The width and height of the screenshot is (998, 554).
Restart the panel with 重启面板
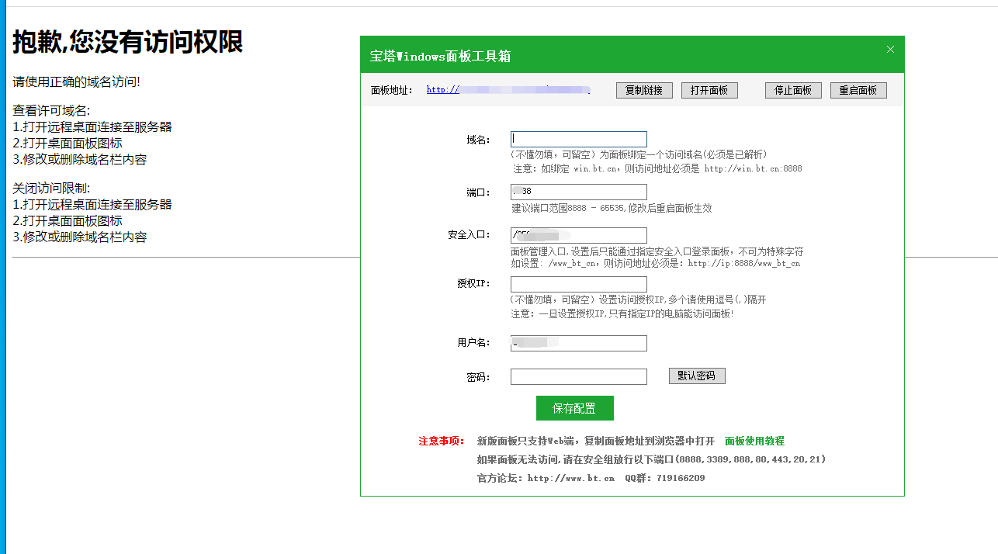(x=858, y=91)
